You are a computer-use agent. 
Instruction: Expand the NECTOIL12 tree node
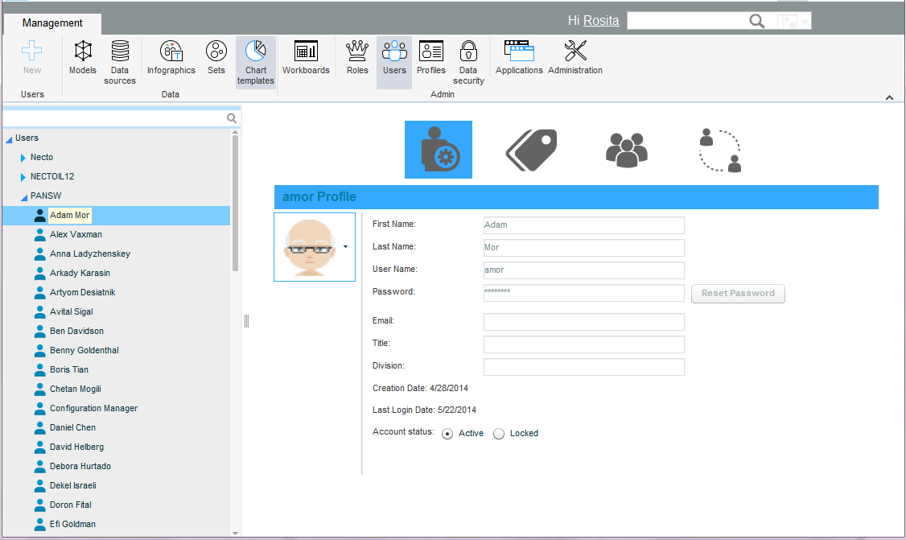pos(23,177)
